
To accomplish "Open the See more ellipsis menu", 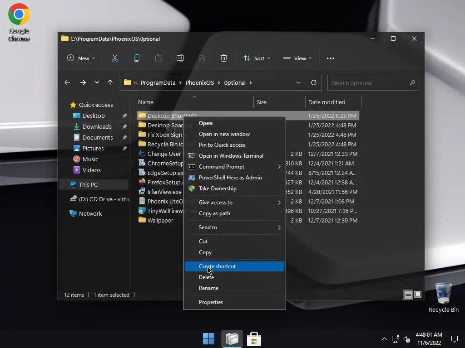I will click(x=331, y=58).
